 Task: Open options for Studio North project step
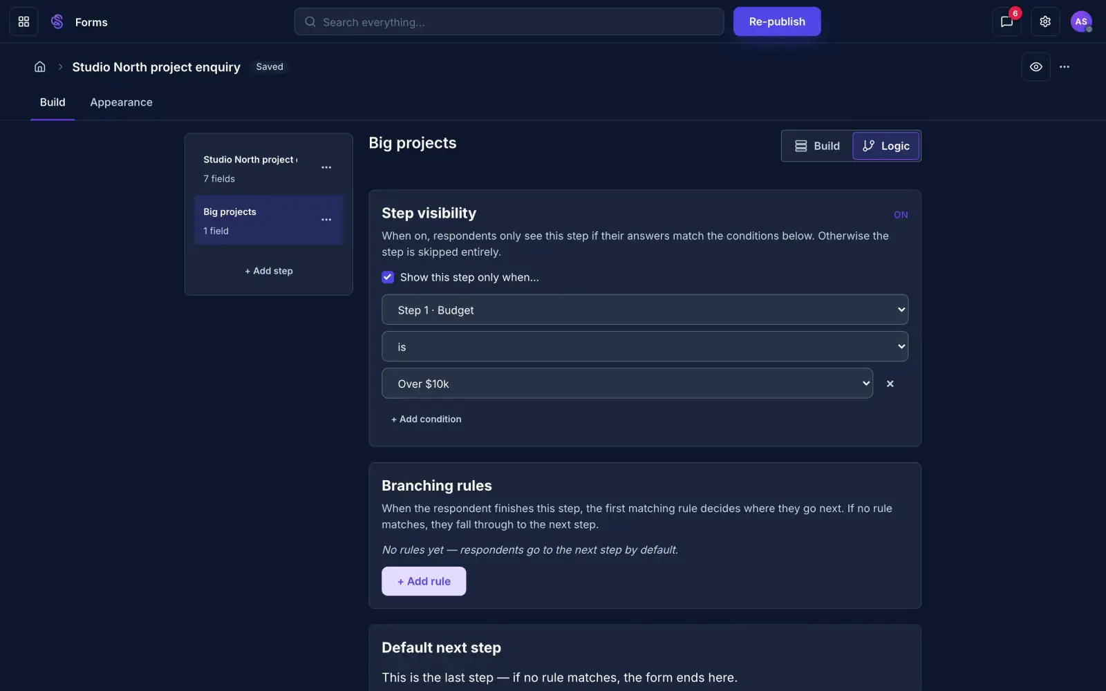coord(326,168)
